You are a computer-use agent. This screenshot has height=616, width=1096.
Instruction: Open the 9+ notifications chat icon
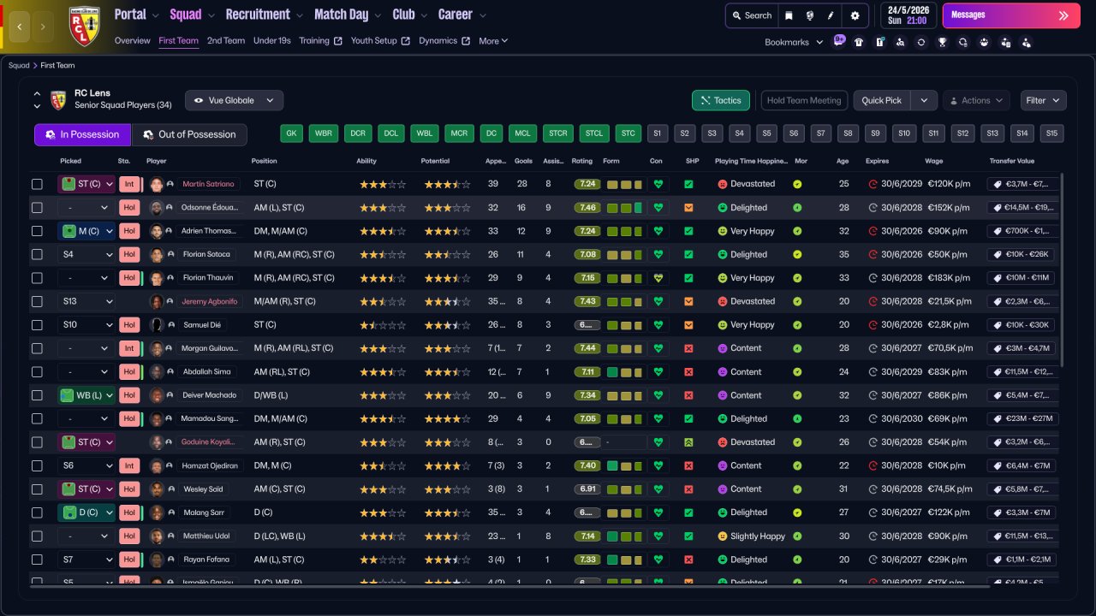coord(839,40)
